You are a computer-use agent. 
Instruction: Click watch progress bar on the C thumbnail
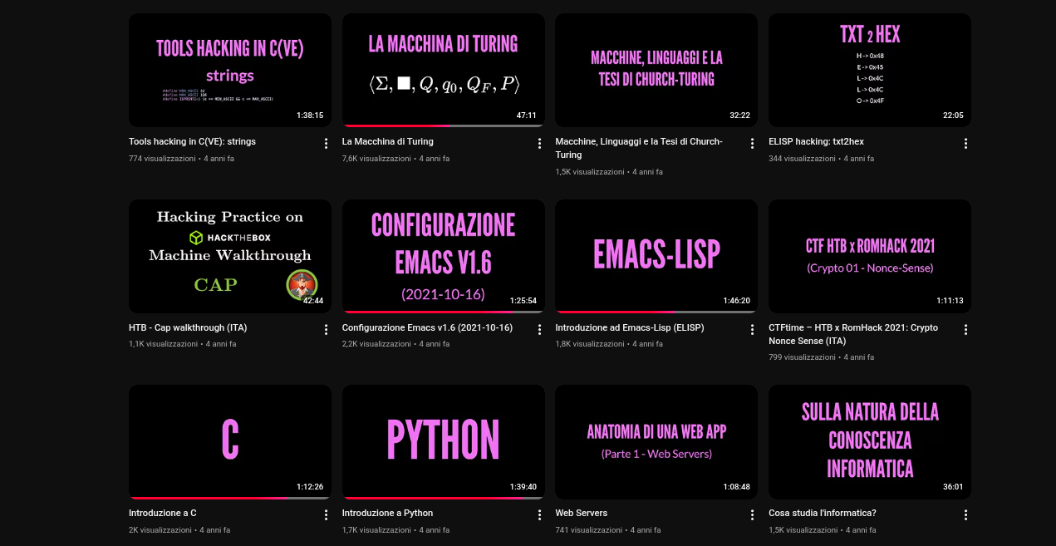pos(230,497)
